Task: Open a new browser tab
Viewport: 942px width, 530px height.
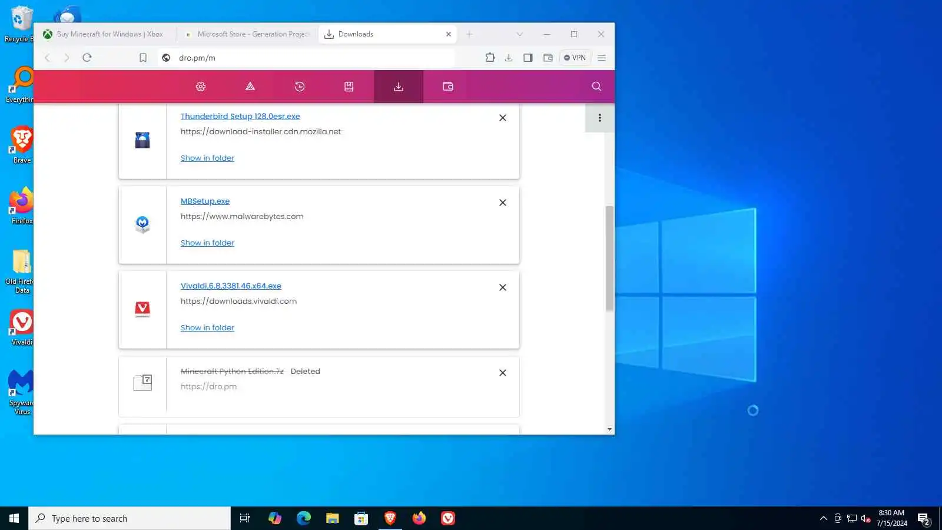Action: (469, 34)
